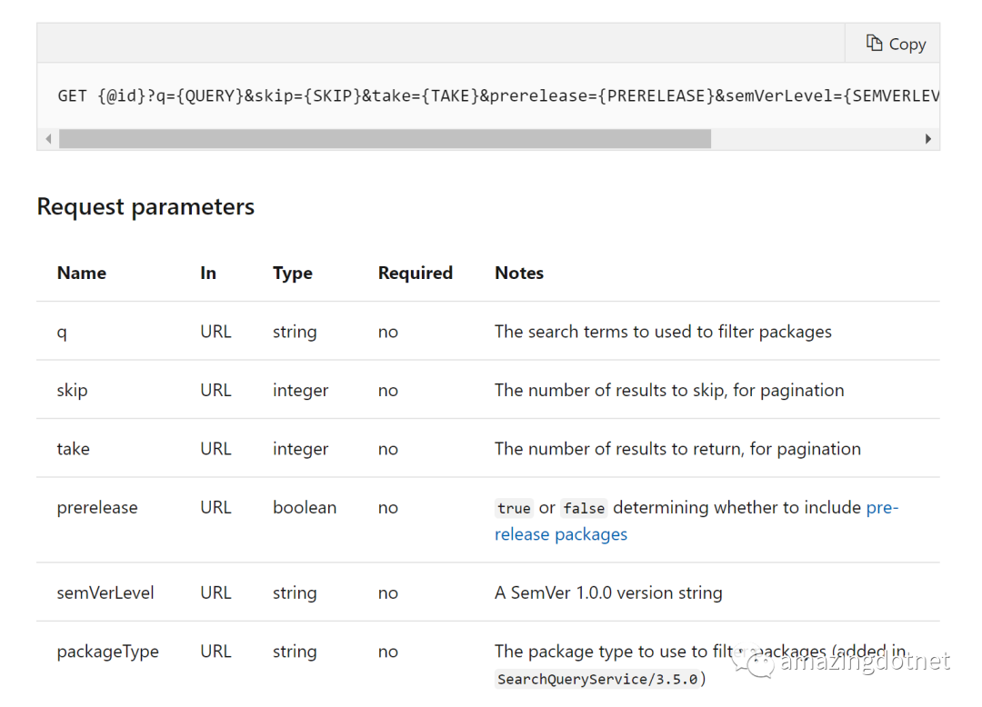Viewport: 982px width, 707px height.
Task: Click the horizontal scrollbar thumb under the code
Action: [x=386, y=139]
